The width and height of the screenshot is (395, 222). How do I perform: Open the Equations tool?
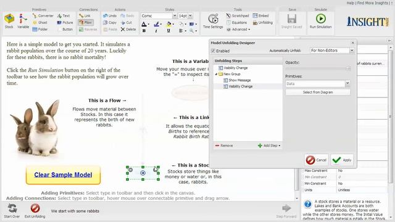236,22
